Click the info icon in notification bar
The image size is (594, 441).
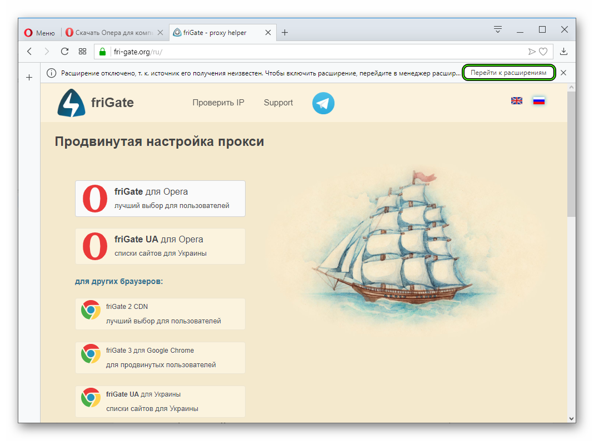51,73
